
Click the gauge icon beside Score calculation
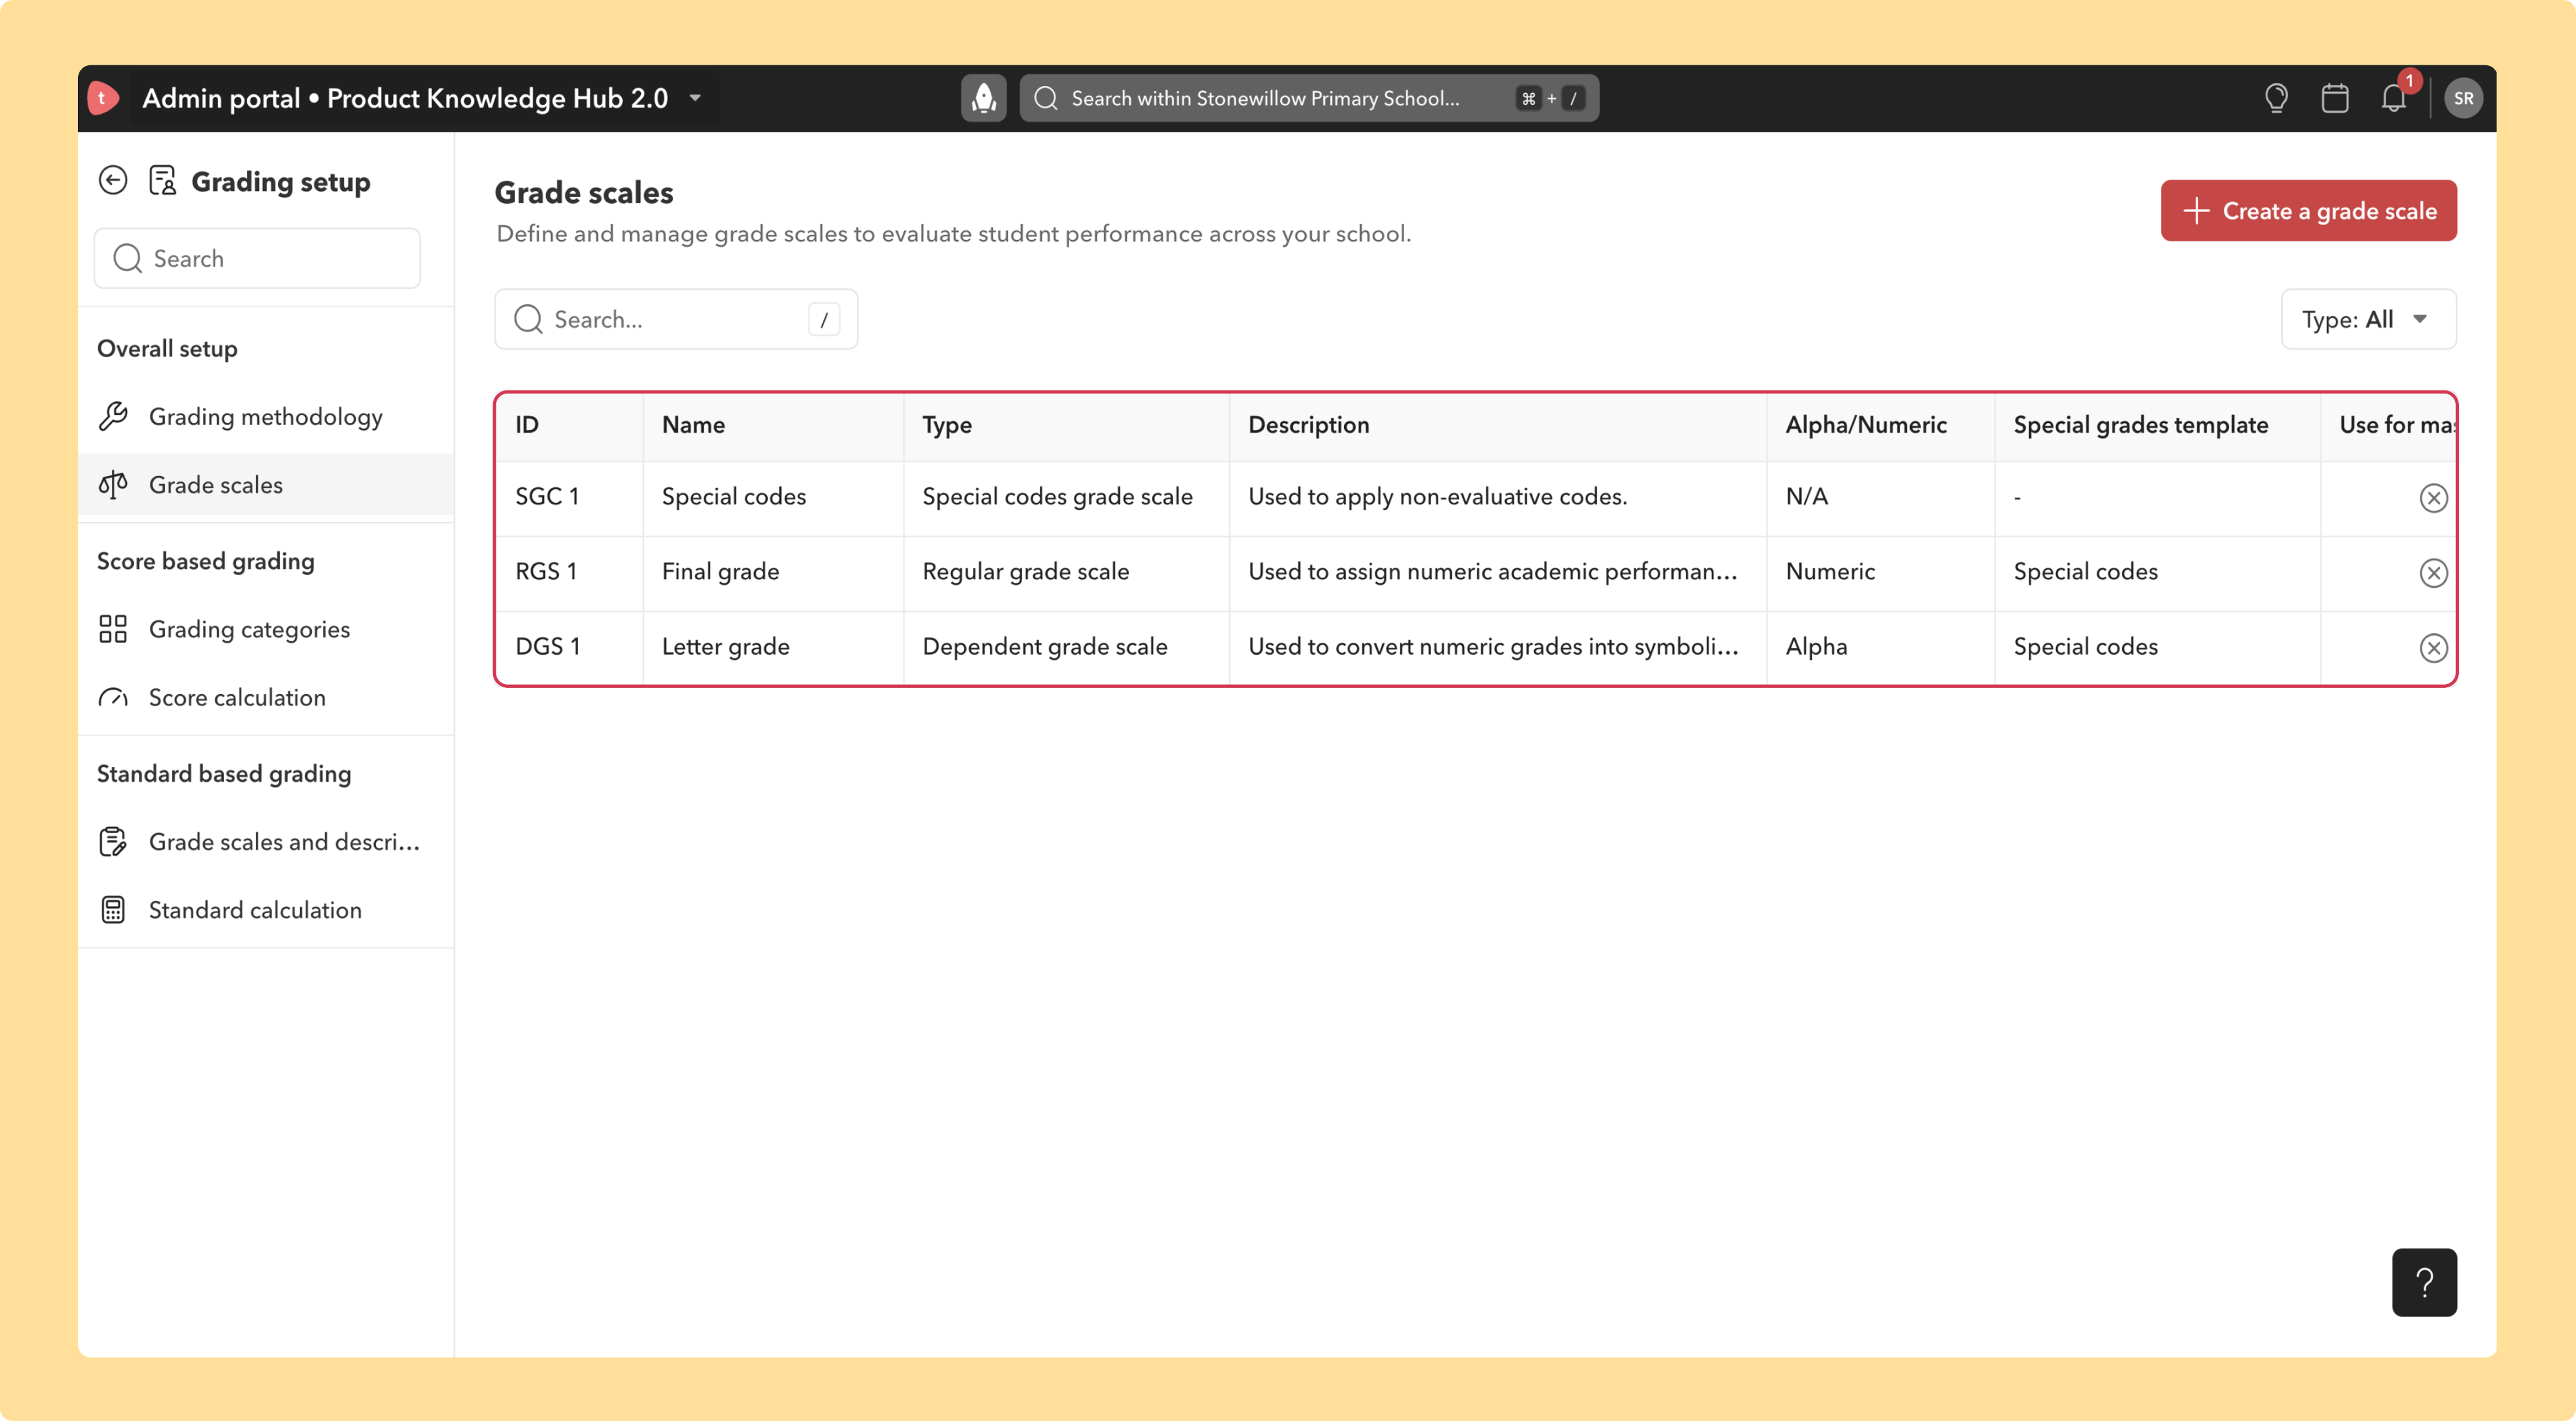coord(113,697)
